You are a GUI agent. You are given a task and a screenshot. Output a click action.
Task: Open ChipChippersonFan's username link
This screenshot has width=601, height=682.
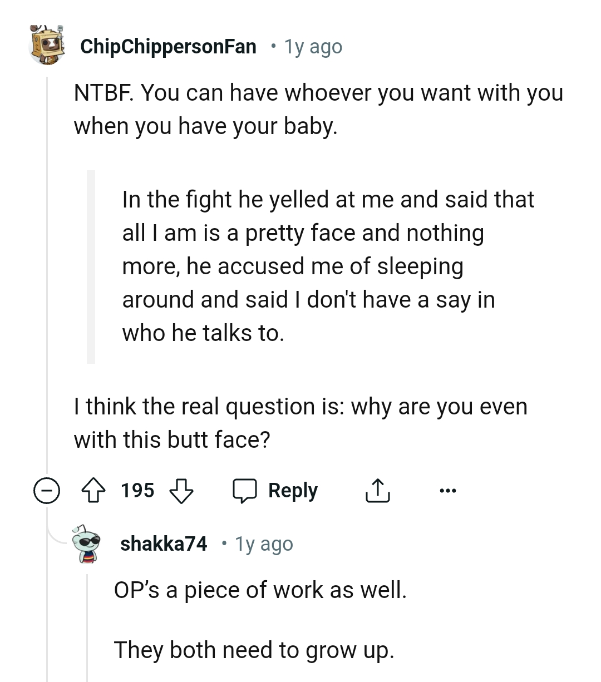167,46
